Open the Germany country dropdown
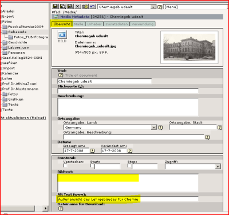This screenshot has height=215, width=229. click(x=154, y=128)
